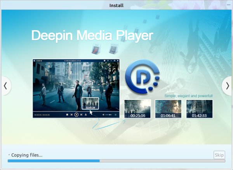Click the "Install" window title
233x170 pixels.
pos(116,5)
